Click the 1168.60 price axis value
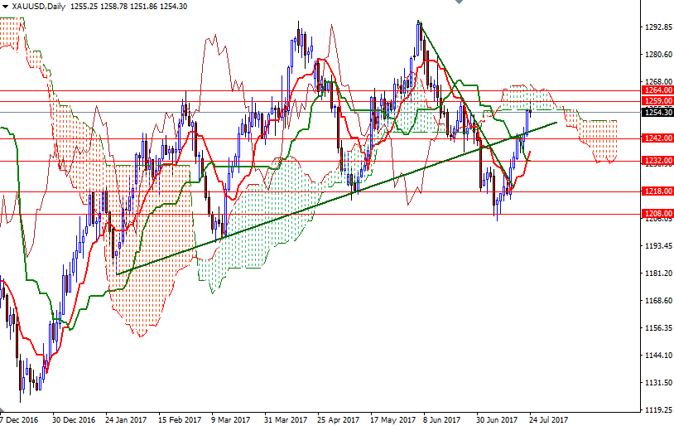 tap(658, 301)
